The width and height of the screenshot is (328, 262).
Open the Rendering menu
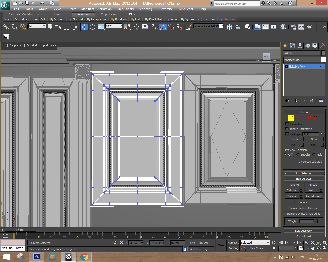pos(145,9)
